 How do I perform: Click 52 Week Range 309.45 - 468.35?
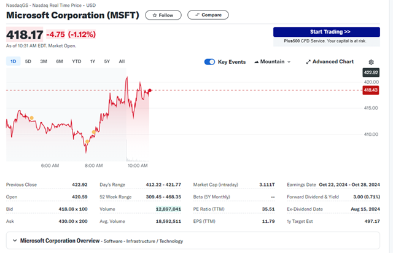pos(163,197)
